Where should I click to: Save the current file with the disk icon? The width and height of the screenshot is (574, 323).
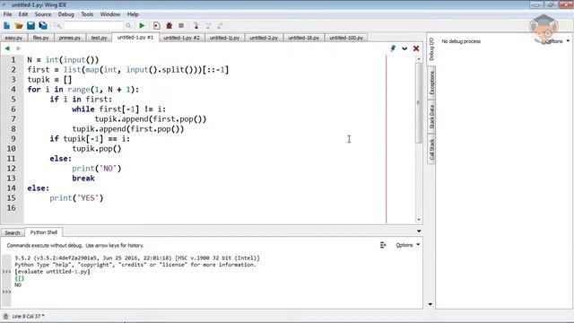coord(30,26)
